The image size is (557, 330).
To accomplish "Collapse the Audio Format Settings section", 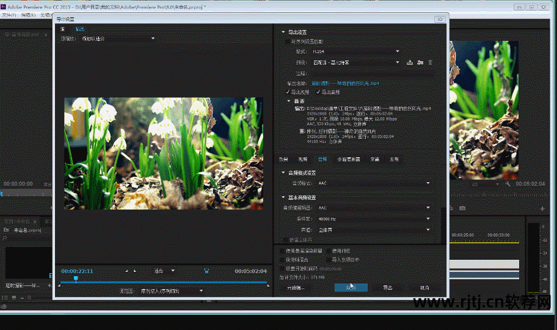I will click(283, 172).
